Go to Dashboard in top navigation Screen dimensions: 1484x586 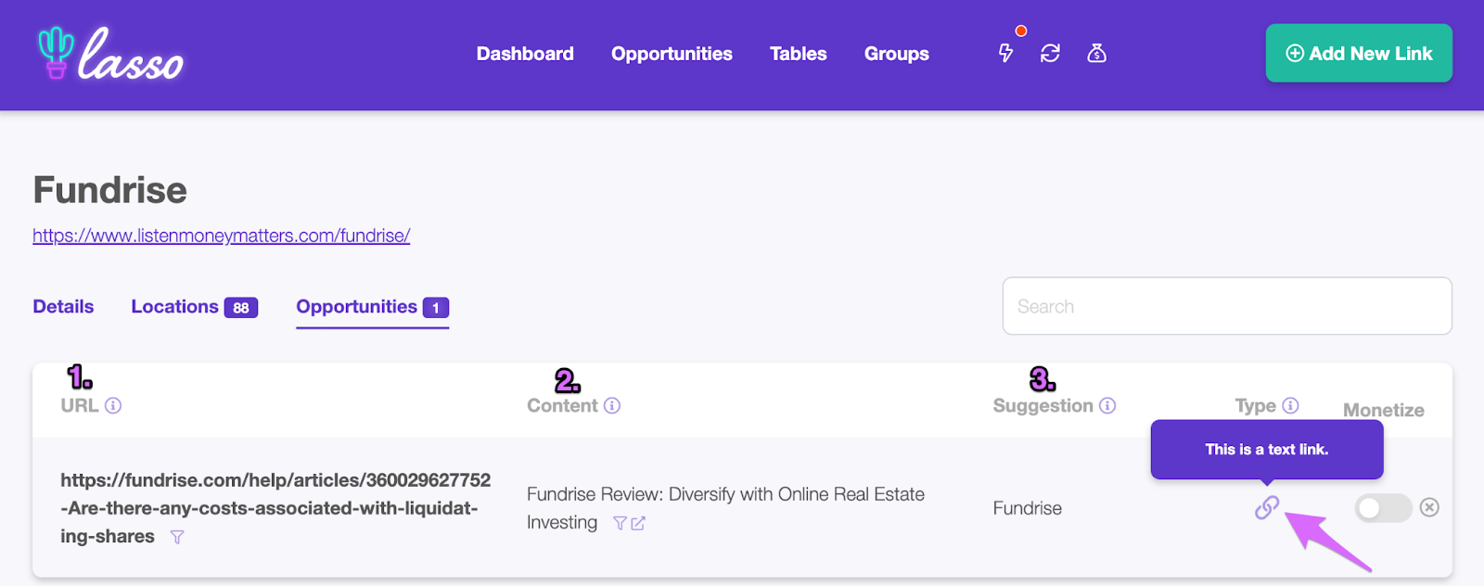pyautogui.click(x=525, y=54)
